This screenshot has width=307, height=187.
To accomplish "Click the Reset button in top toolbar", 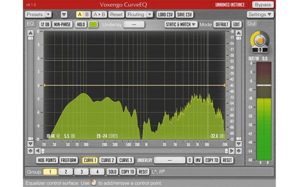I will 116,14.
